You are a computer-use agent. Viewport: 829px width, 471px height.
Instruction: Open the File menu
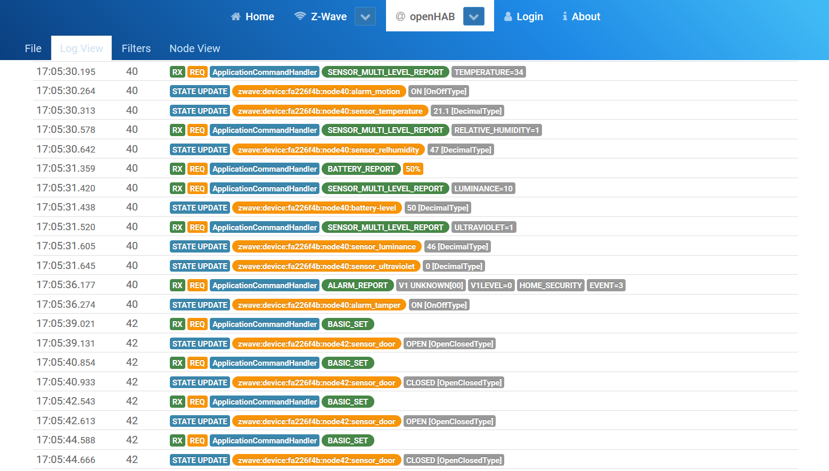click(33, 48)
